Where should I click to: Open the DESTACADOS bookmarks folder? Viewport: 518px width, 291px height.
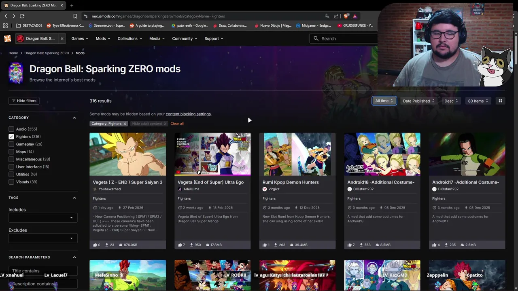click(29, 25)
